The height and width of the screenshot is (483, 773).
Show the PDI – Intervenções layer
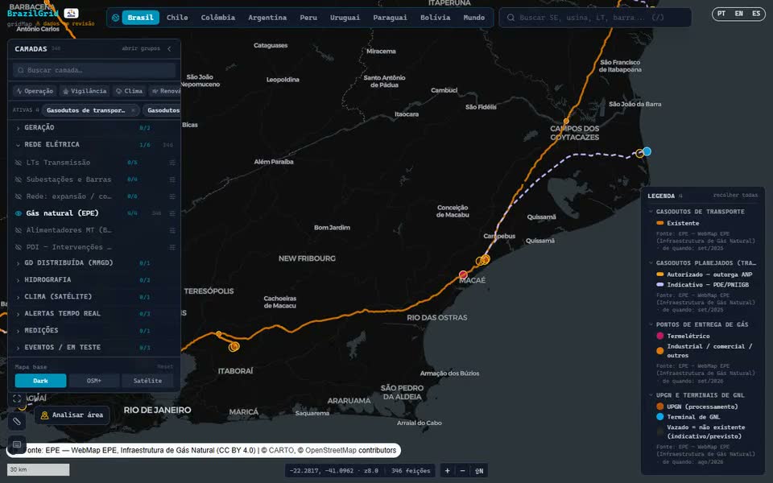19,247
